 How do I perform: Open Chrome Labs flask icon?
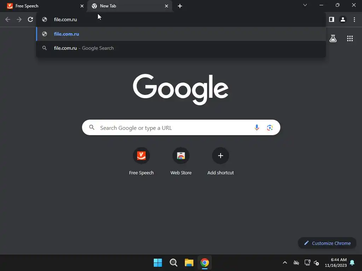(333, 38)
